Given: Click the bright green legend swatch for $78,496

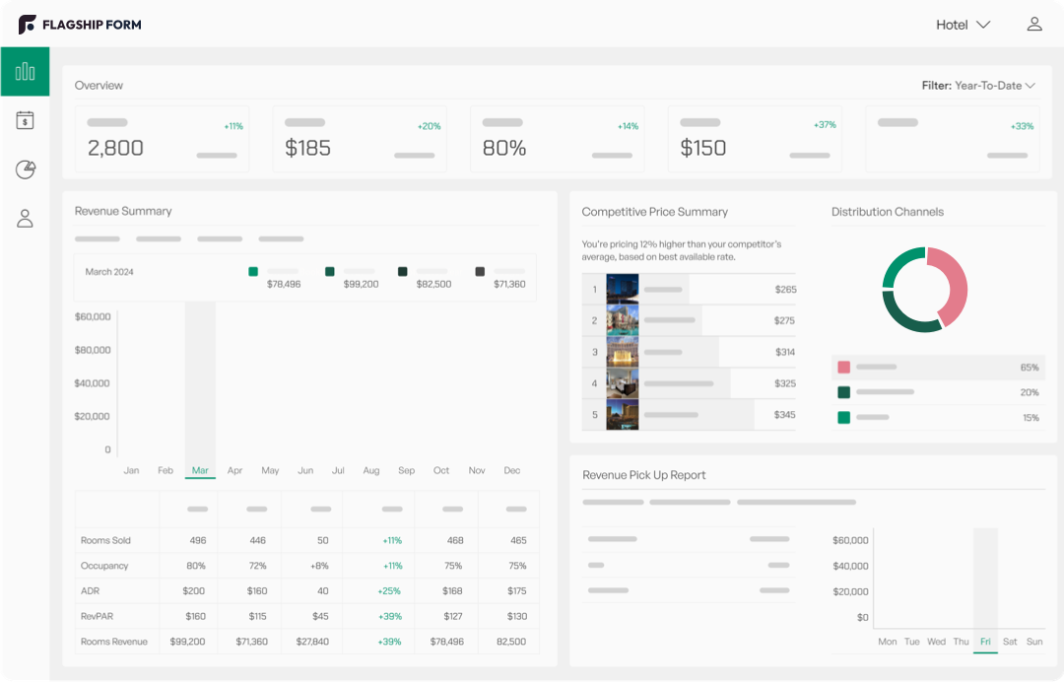Looking at the screenshot, I should coord(253,271).
